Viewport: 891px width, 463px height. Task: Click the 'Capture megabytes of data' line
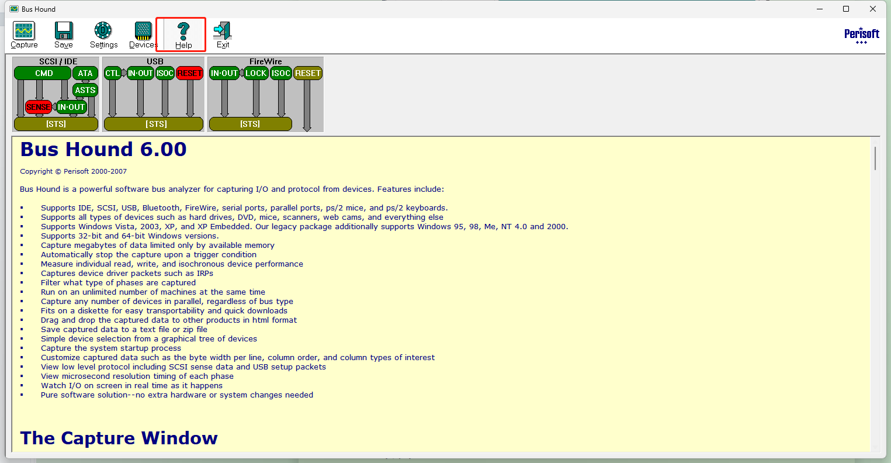[158, 245]
